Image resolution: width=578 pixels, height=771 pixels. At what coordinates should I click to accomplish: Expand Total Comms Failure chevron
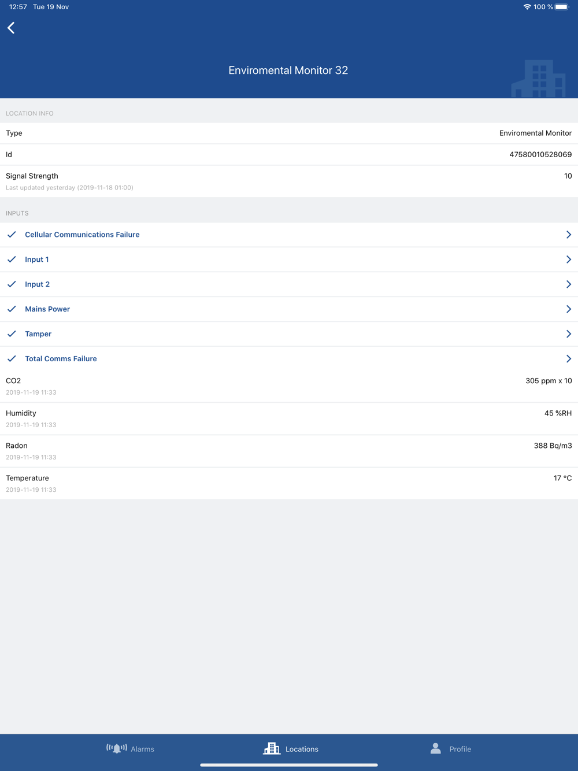pos(568,359)
